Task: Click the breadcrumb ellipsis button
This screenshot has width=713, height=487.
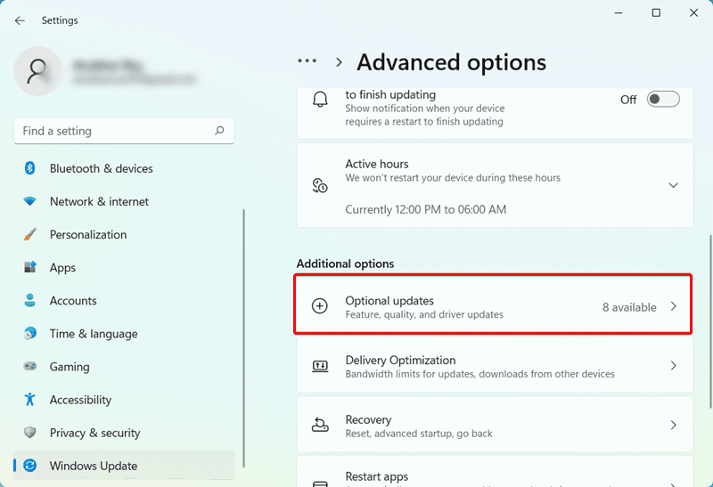Action: [307, 61]
